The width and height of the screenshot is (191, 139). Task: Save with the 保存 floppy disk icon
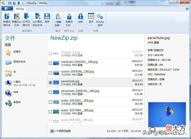pos(47,16)
